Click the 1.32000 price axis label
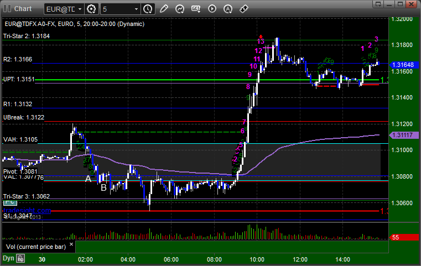The width and height of the screenshot is (421, 266). click(x=402, y=19)
